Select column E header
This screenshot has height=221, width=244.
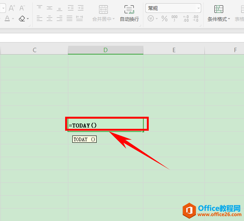click(174, 50)
